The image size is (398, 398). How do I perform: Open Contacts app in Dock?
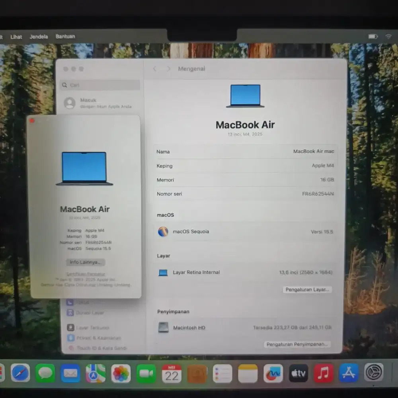197,373
